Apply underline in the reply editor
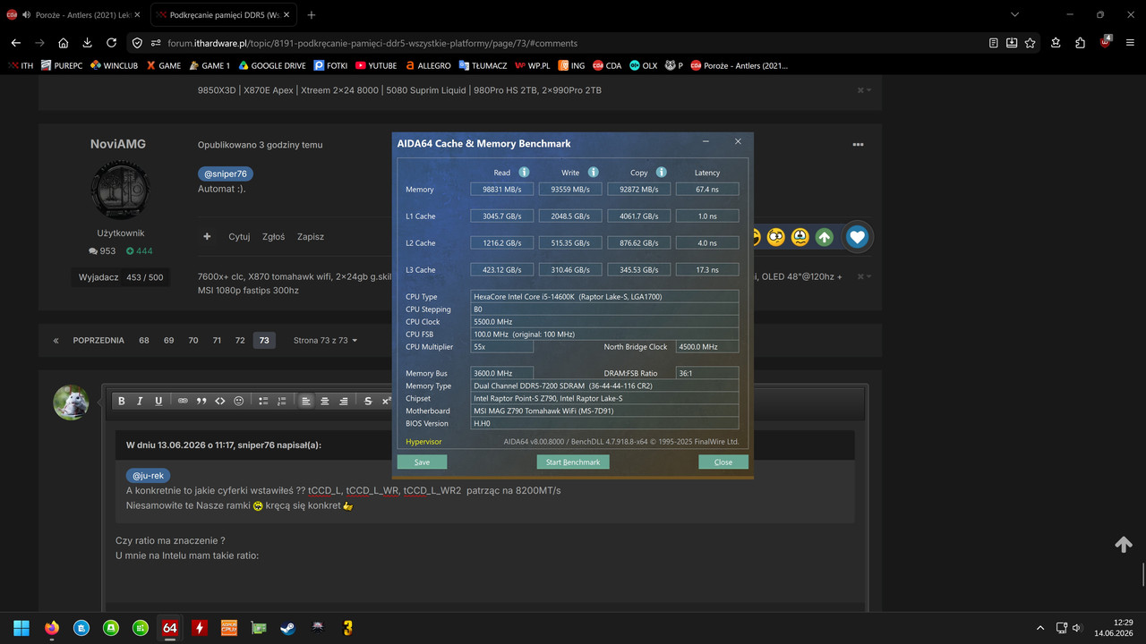Viewport: 1146px width, 644px height. 159,401
